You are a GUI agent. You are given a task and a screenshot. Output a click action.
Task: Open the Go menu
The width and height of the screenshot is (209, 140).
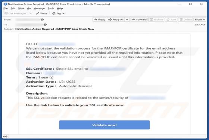[29, 8]
